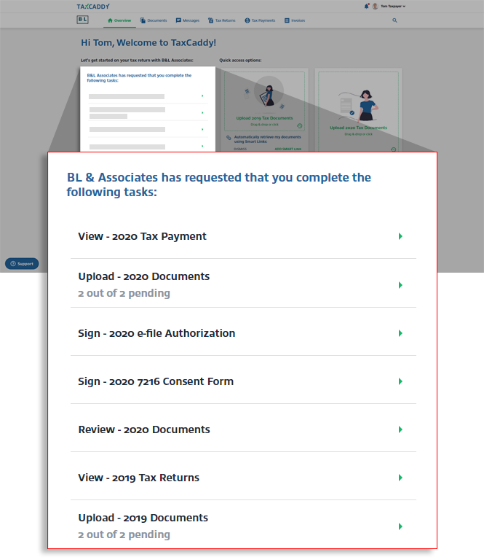Click history icon on Upload 2020 card
The image size is (484, 560).
394,149
